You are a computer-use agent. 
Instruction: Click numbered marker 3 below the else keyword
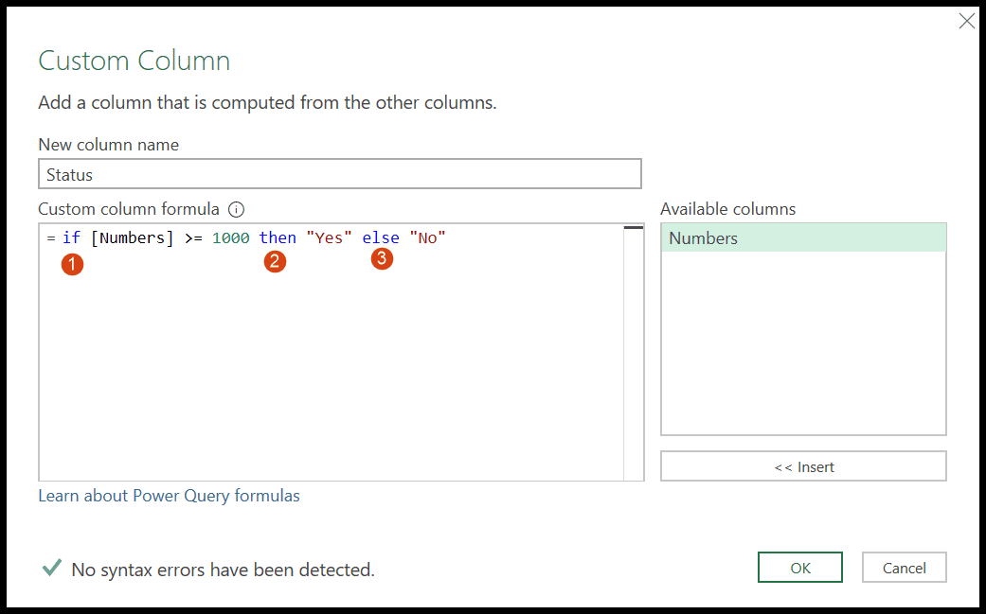coord(382,257)
